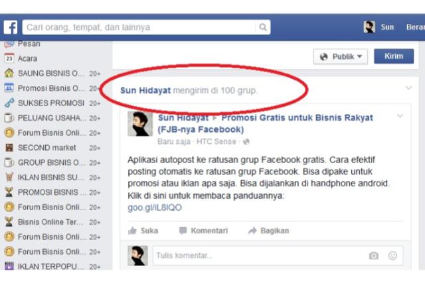
Task: Click the Promosi Bisnis O... group icon
Action: coord(9,87)
